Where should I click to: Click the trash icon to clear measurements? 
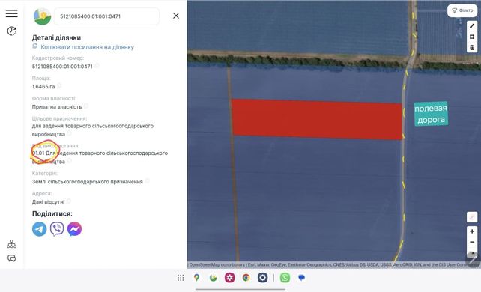point(472,47)
